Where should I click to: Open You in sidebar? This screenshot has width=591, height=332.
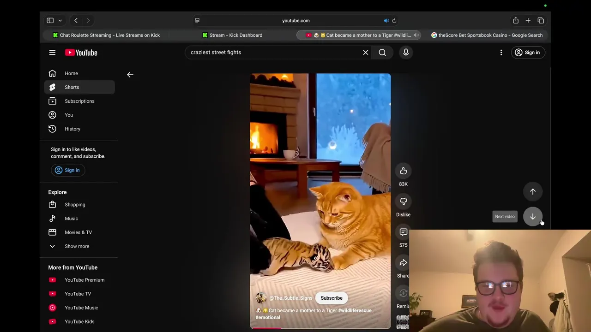[x=79, y=115]
